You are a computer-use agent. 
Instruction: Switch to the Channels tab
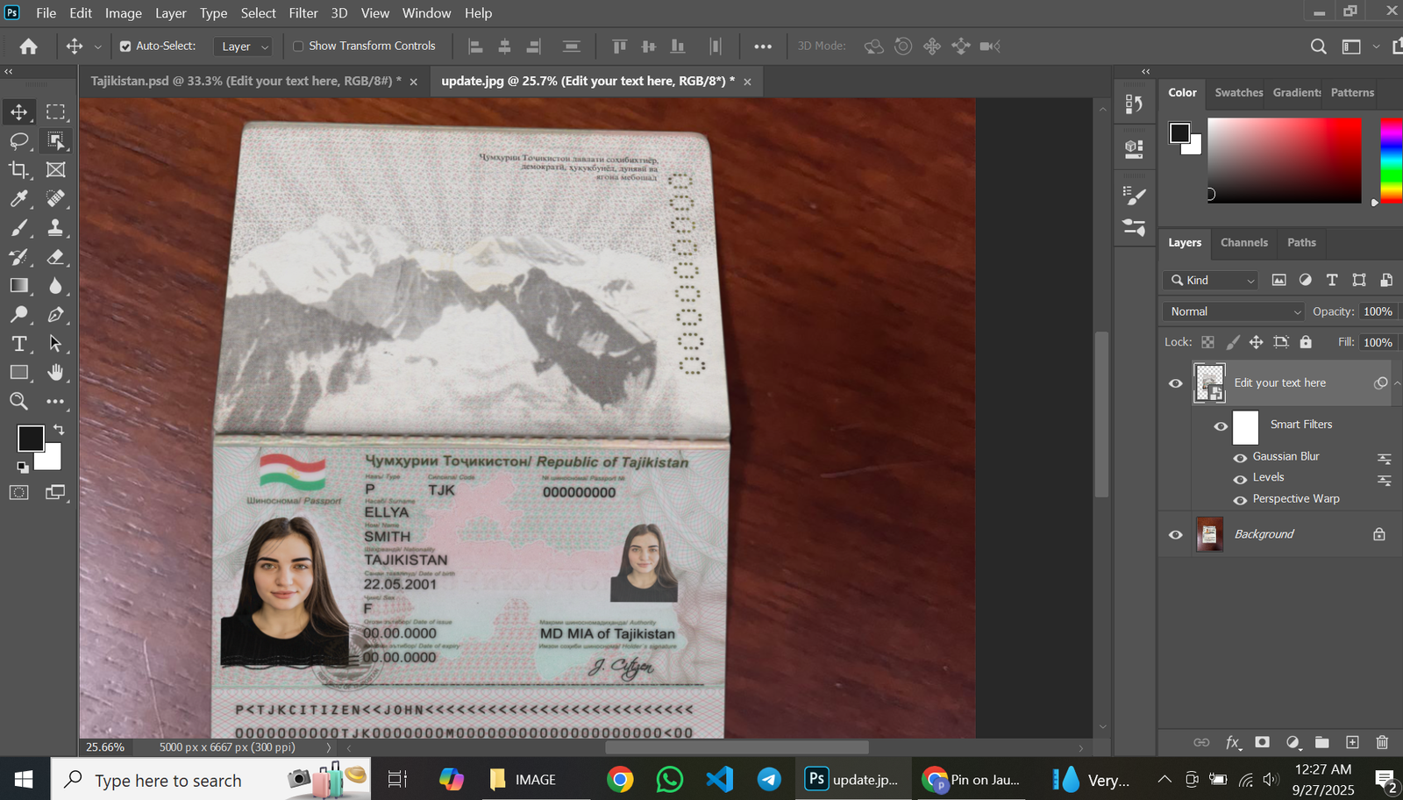pos(1243,243)
